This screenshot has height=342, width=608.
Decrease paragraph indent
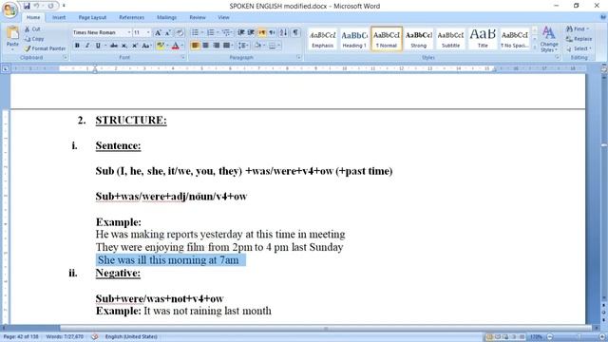pyautogui.click(x=241, y=33)
